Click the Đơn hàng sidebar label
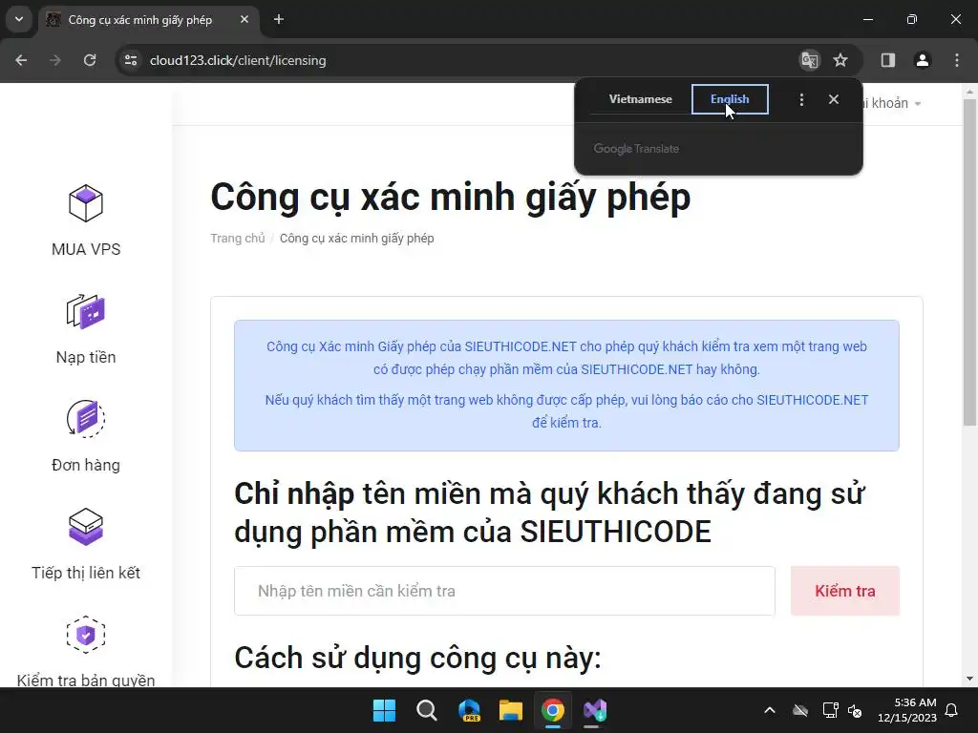The image size is (978, 733). coord(86,465)
